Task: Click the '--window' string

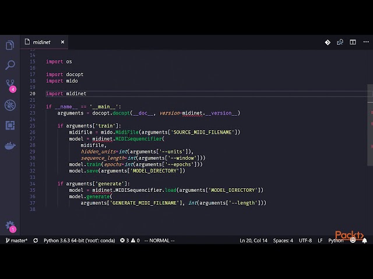Action: pos(182,158)
